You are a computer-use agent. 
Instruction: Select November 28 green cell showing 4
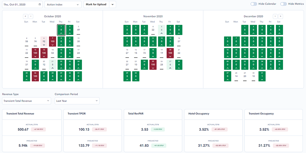(179, 65)
